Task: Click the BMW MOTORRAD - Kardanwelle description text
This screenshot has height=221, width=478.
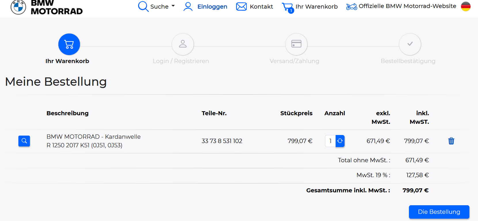Action: 93,137
